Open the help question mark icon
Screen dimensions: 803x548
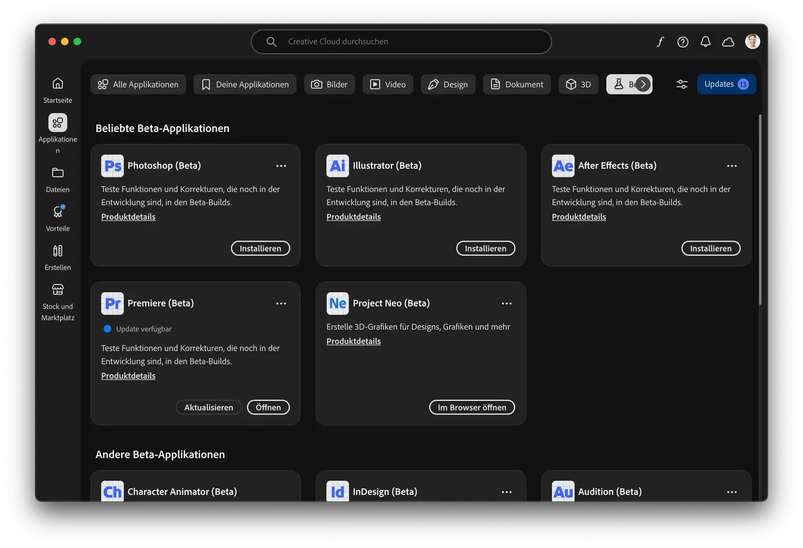point(683,42)
